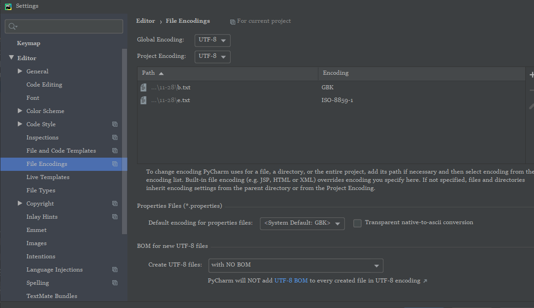Screen dimensions: 534x308
Task: Click the per-project icon beside Spelling
Action: [x=115, y=282]
